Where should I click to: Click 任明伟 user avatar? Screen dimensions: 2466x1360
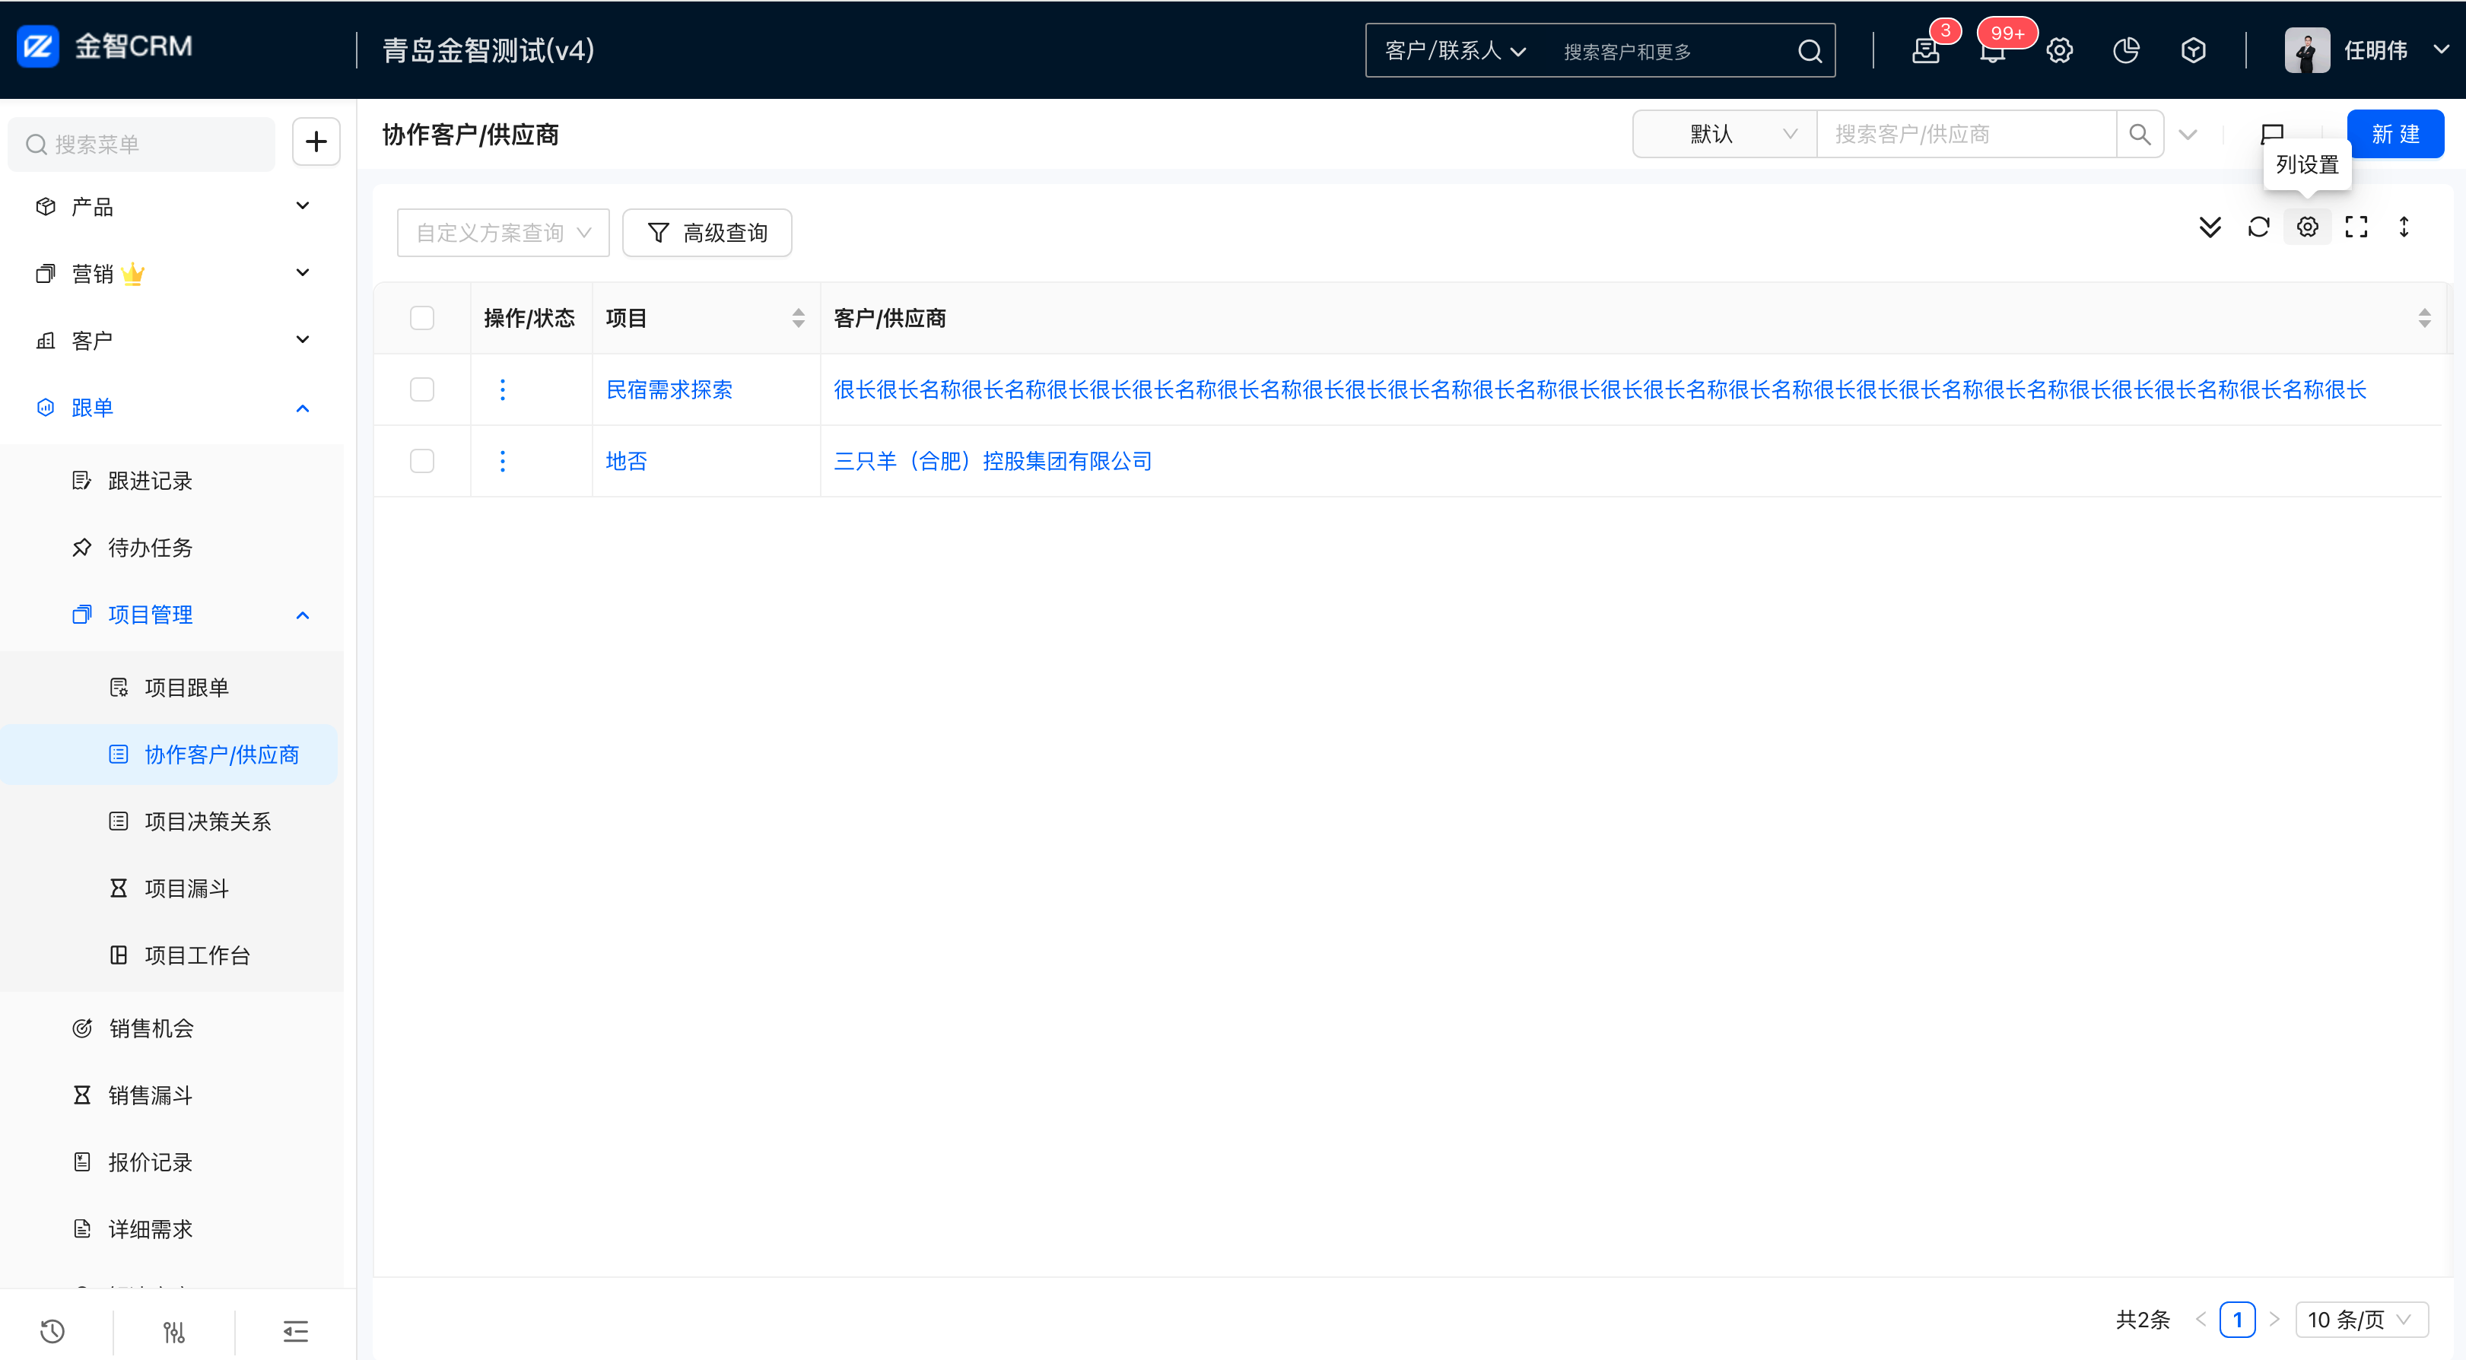(x=2307, y=49)
